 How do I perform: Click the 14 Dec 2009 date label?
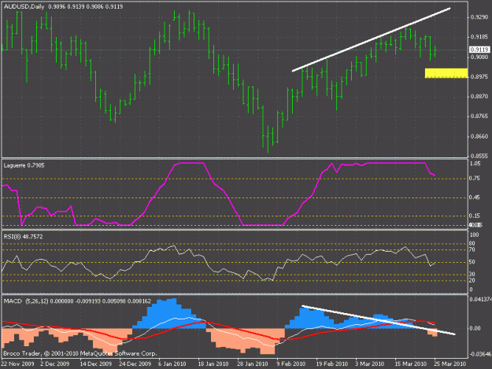(x=96, y=364)
